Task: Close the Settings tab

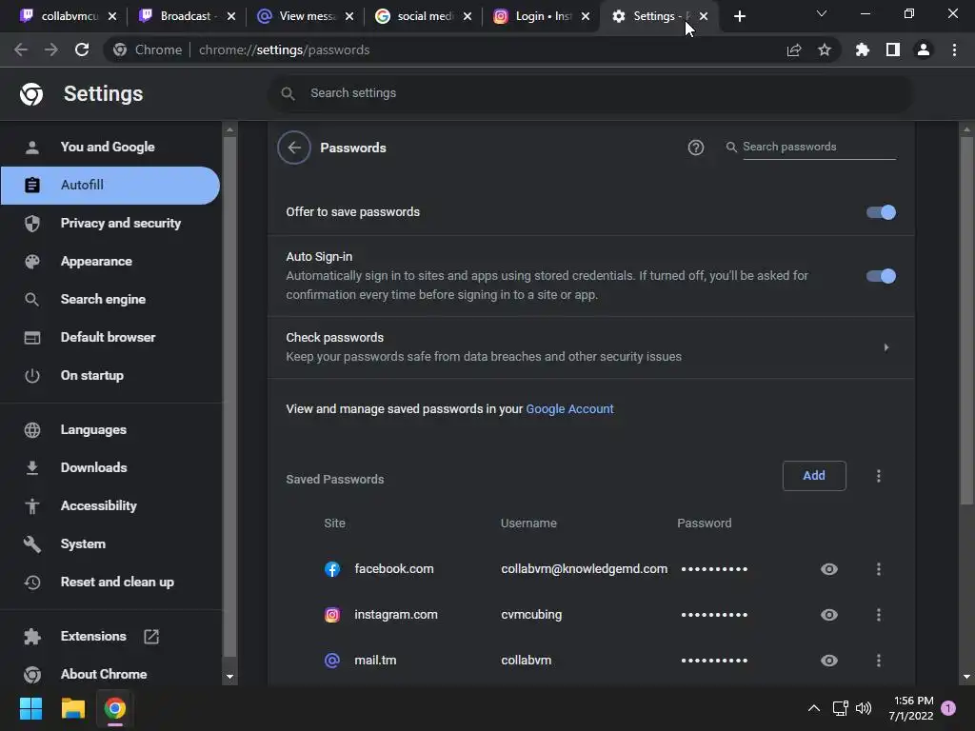Action: click(x=704, y=16)
